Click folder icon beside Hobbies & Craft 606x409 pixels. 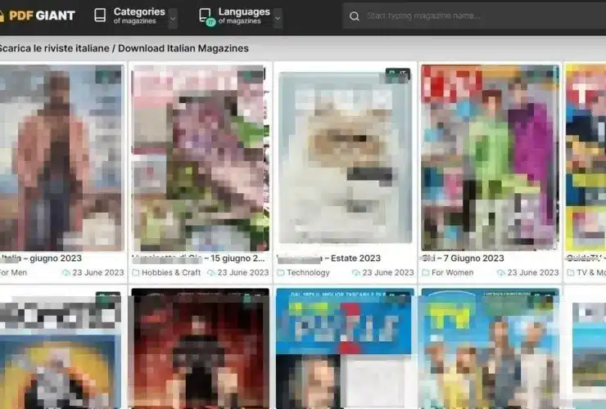[136, 273]
